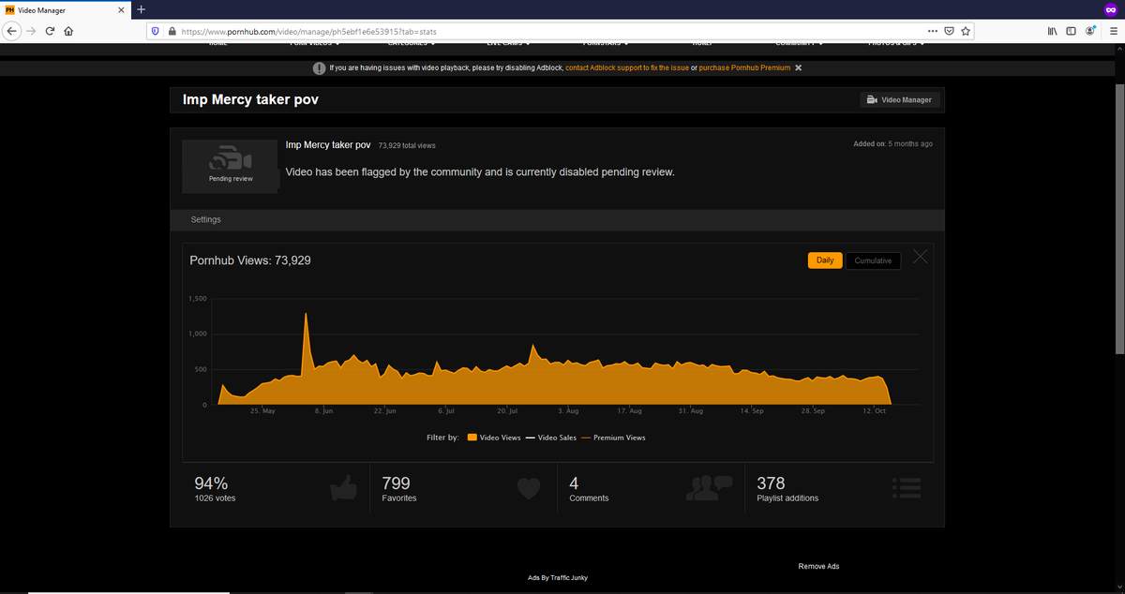This screenshot has height=594, width=1125.
Task: Close the views chart with X
Action: click(921, 257)
